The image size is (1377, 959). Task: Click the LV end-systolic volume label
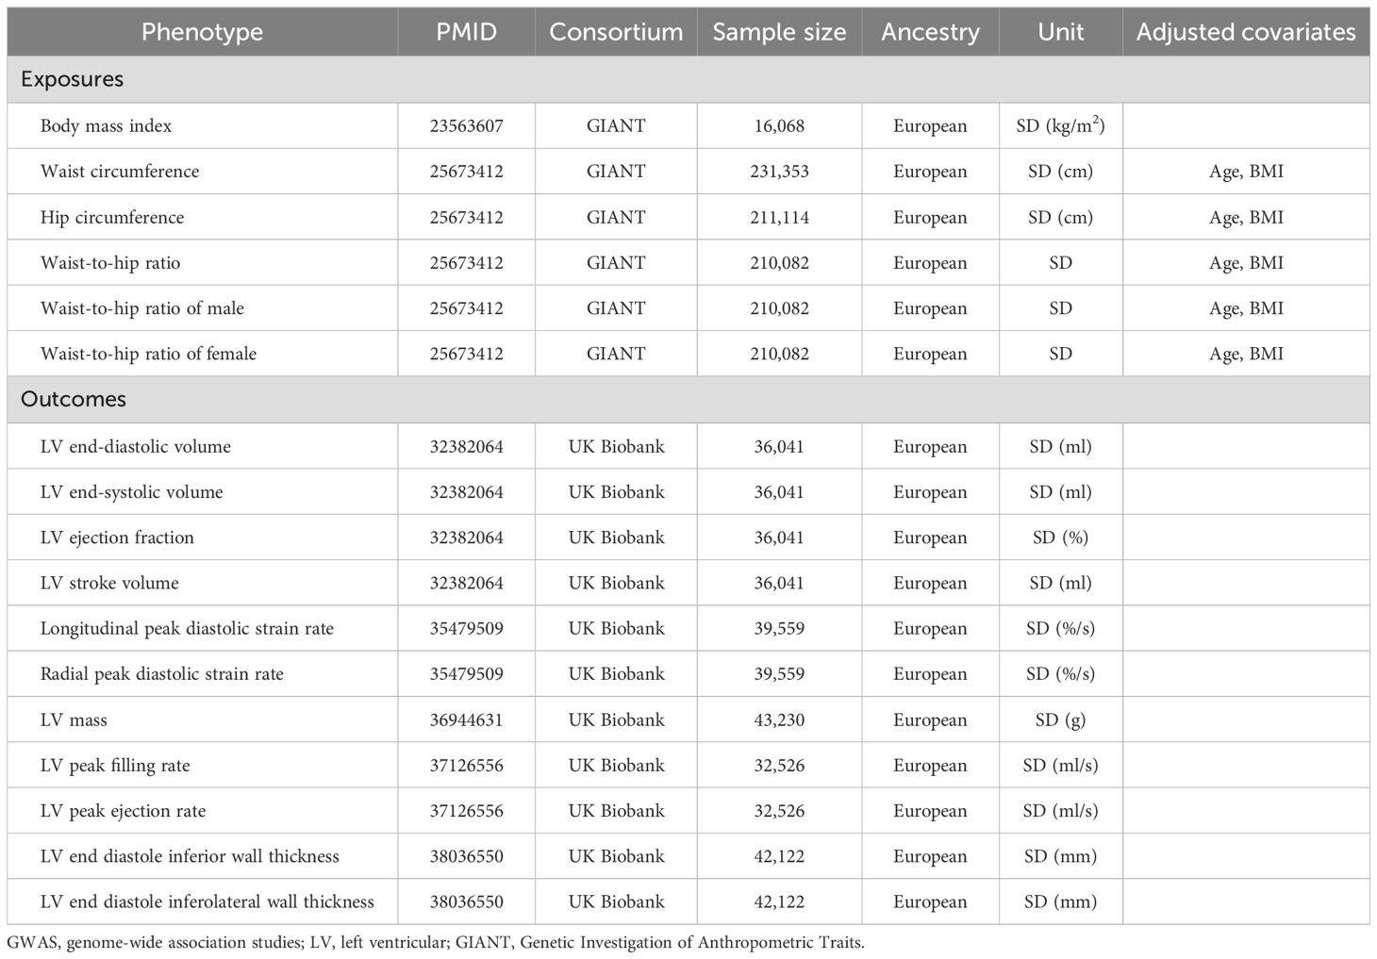coord(132,491)
